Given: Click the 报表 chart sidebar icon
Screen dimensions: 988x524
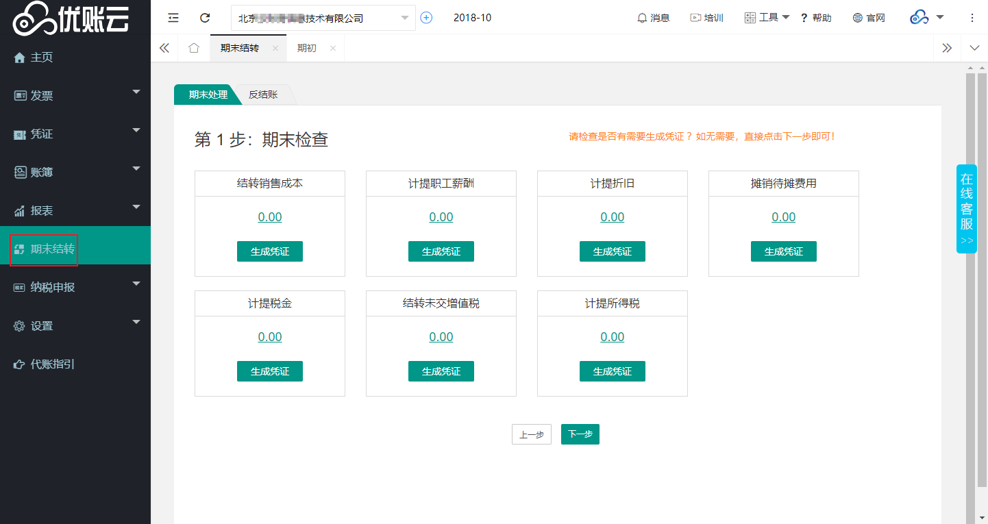Looking at the screenshot, I should (20, 211).
